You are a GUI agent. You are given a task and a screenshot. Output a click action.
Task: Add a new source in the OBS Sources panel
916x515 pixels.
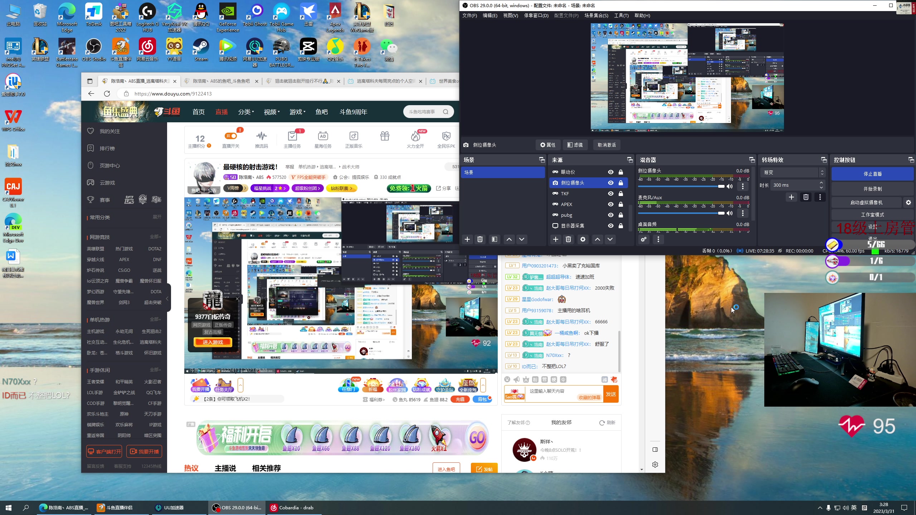pyautogui.click(x=555, y=239)
